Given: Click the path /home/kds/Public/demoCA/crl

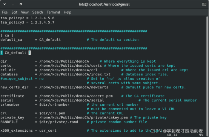Looking at the screenshot, I should pyautogui.click(x=68, y=70).
